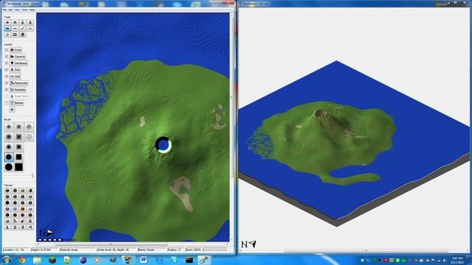Click the 'Water level: 40, depth: 40' status text

[x=113, y=250]
